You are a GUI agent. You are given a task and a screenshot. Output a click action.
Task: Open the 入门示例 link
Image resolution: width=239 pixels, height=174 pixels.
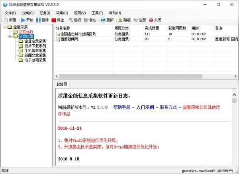[145, 107]
